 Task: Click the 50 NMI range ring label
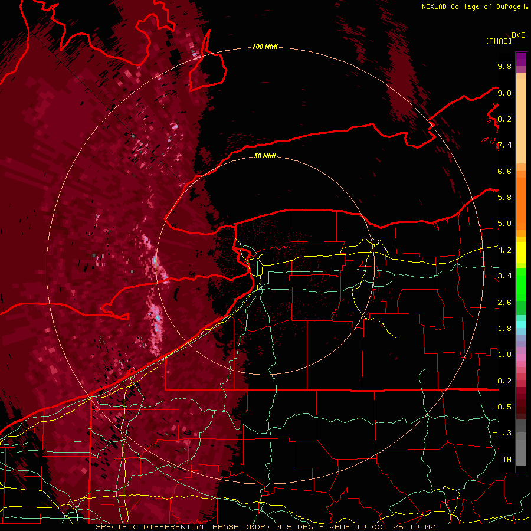[x=265, y=156]
